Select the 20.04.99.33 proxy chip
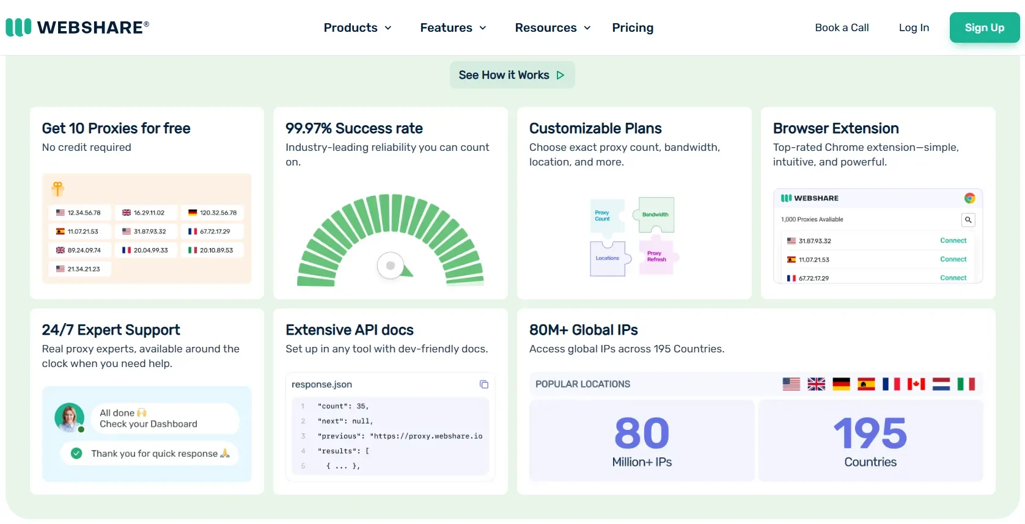Viewport: 1025px width, 524px height. [x=145, y=250]
